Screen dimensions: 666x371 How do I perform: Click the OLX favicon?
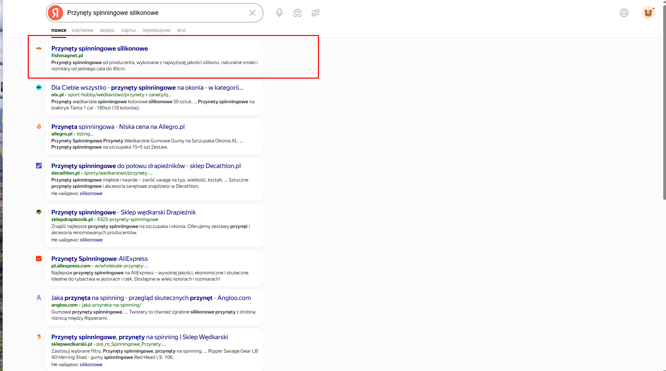point(39,87)
